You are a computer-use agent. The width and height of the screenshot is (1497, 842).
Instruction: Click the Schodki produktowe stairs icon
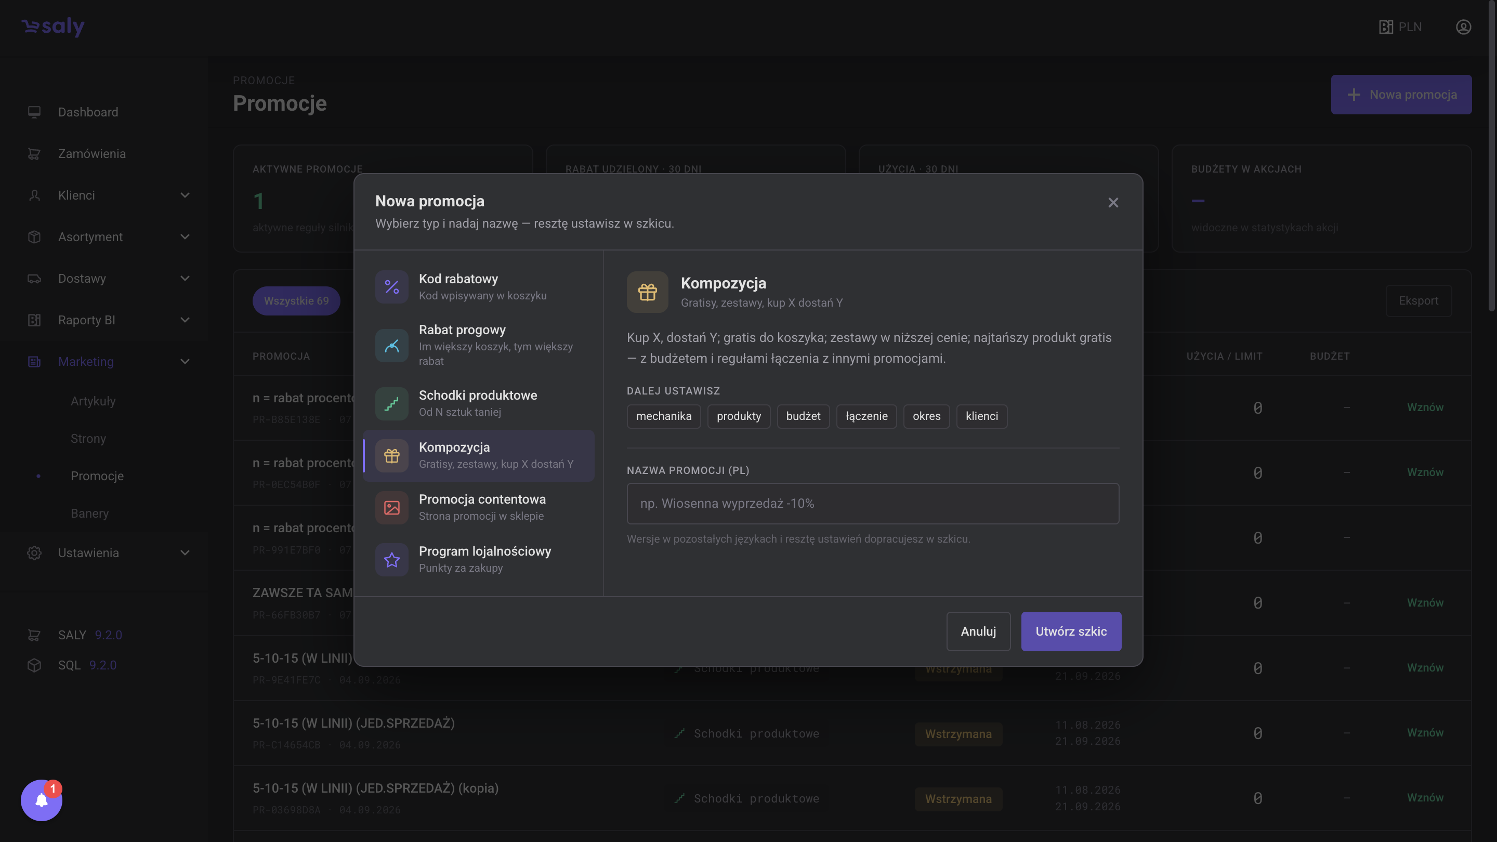(x=392, y=404)
